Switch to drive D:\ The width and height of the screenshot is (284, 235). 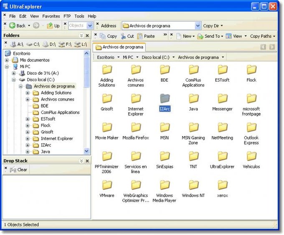click(x=49, y=44)
